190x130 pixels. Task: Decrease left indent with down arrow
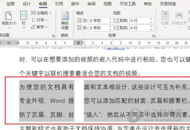point(110,22)
